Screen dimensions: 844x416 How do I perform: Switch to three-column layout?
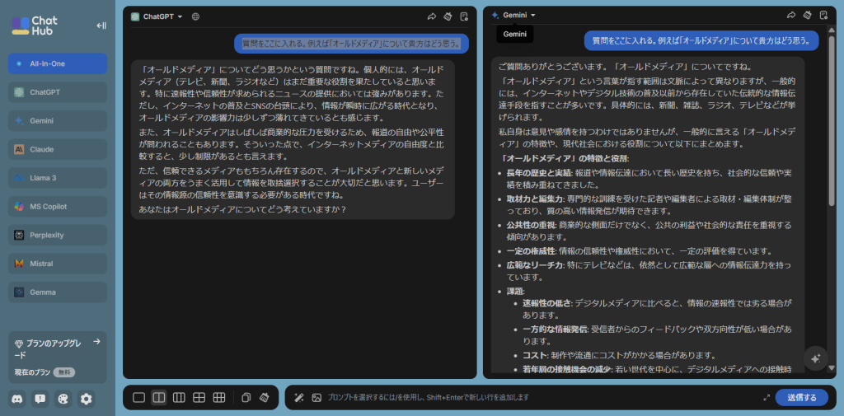179,398
